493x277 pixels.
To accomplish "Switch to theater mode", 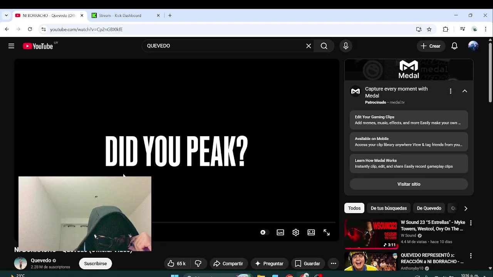I will coord(311,232).
